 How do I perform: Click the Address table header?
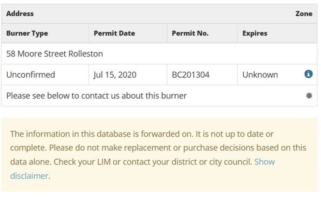click(x=20, y=14)
